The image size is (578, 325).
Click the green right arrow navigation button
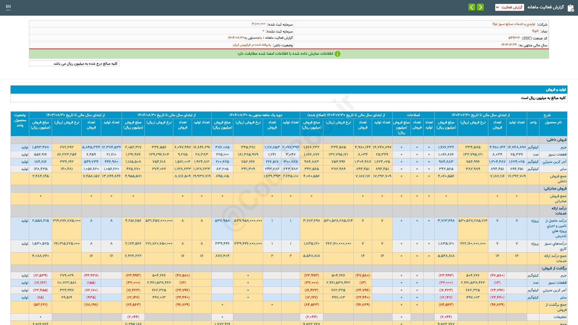coord(480,7)
